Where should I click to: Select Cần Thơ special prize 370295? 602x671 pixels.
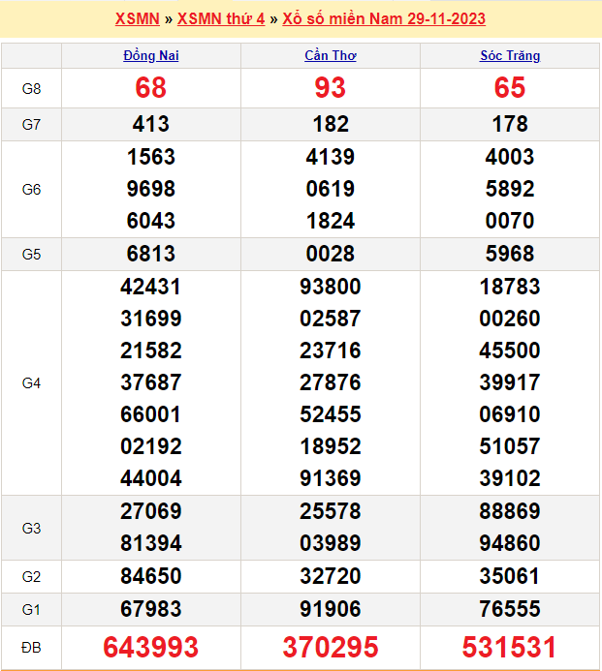pyautogui.click(x=330, y=647)
